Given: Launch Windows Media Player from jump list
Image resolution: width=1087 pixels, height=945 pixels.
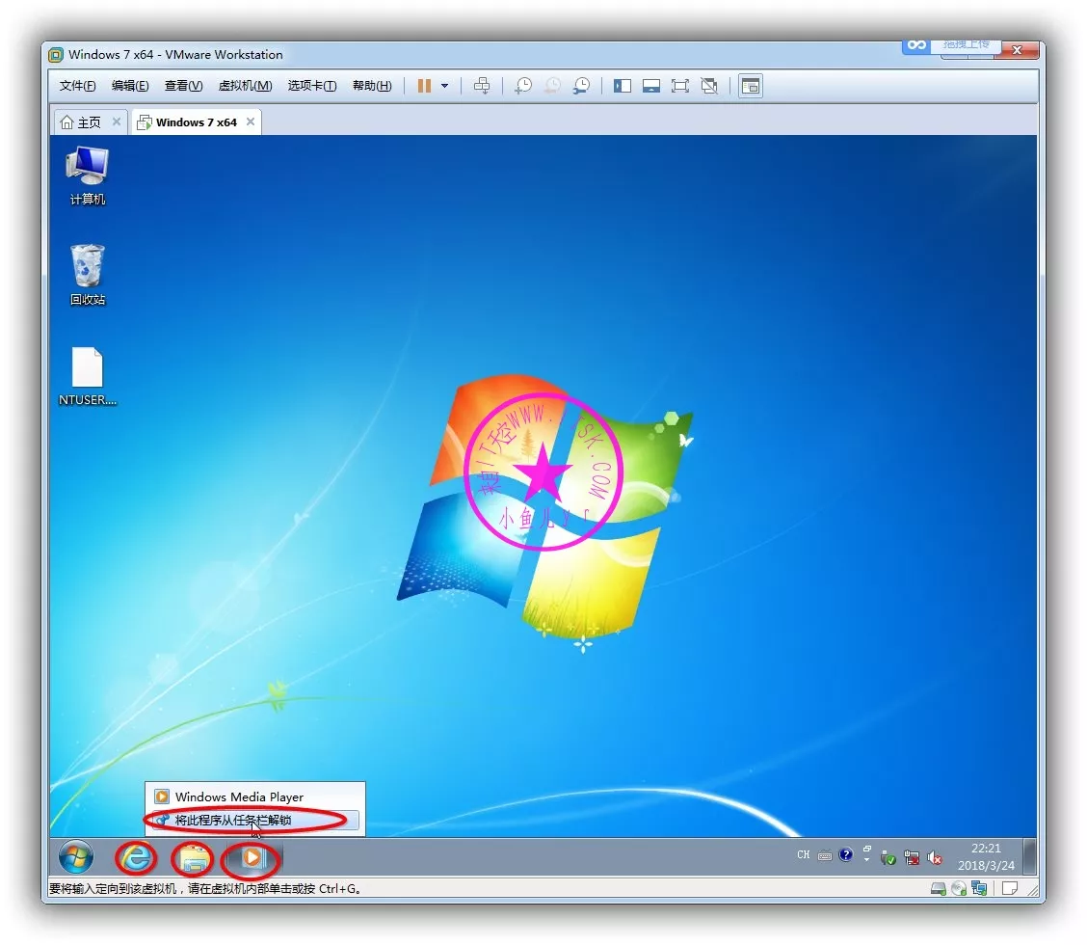Looking at the screenshot, I should 239,797.
